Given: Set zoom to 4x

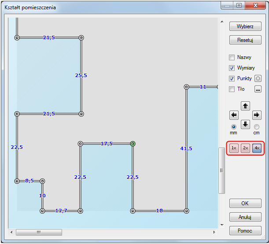Looking at the screenshot, I should tap(257, 148).
